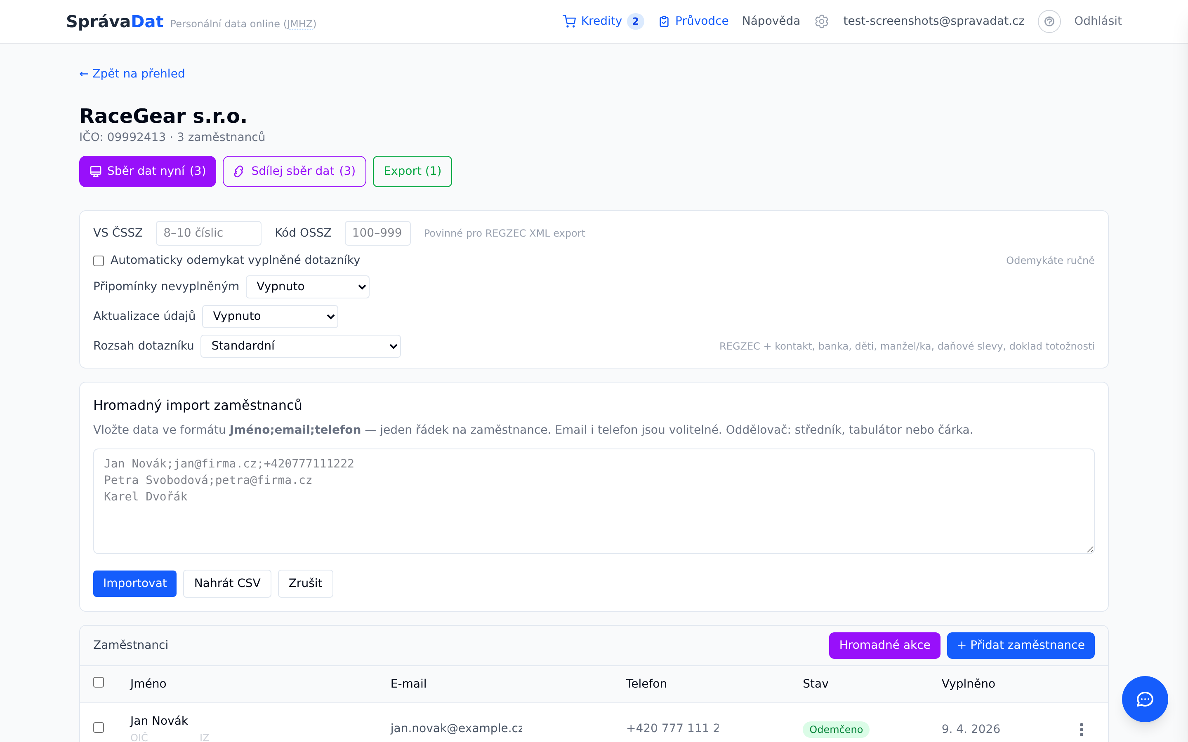Open the Kredity shopping cart icon
The height and width of the screenshot is (742, 1188).
(569, 21)
